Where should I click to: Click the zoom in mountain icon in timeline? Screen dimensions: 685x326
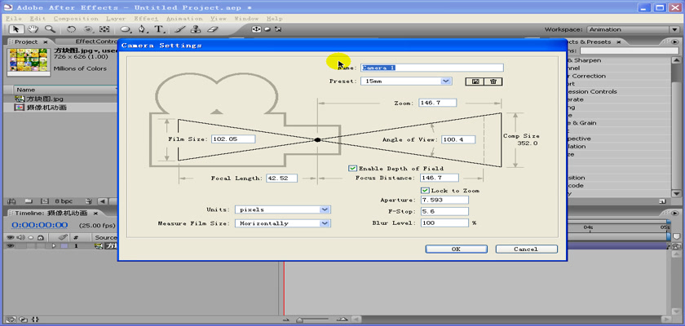[343, 320]
